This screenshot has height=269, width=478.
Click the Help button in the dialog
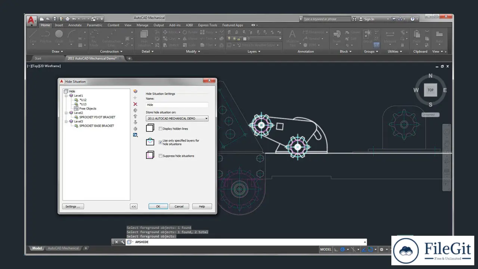[202, 206]
